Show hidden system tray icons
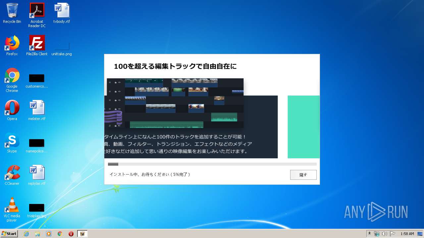This screenshot has height=238, width=424. [x=370, y=234]
